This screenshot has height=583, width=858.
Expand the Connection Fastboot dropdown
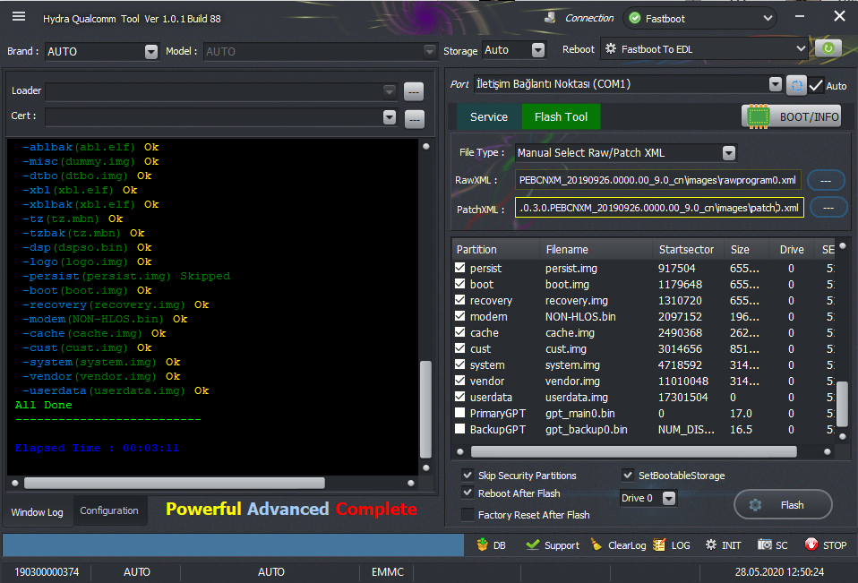tap(768, 18)
